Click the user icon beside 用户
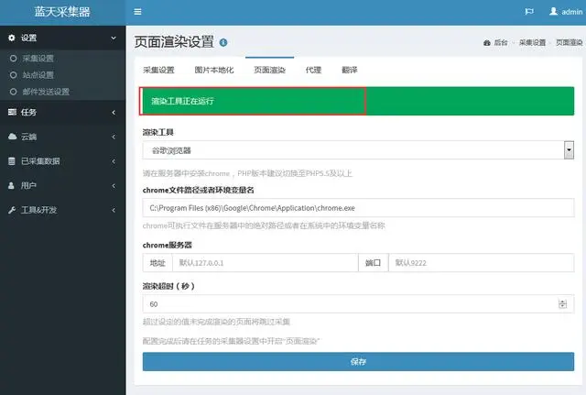The width and height of the screenshot is (586, 395). click(x=12, y=185)
